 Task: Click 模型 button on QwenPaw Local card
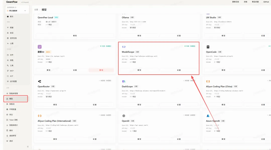75,36
